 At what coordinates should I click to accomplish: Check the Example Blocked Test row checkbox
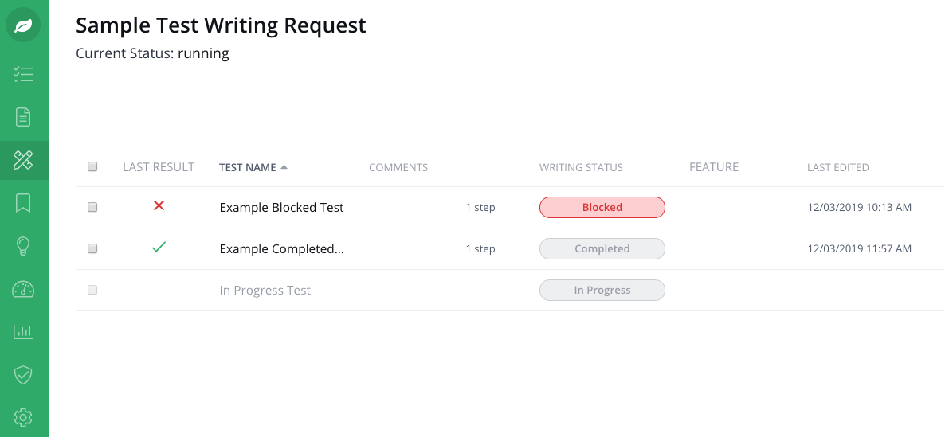[x=92, y=207]
